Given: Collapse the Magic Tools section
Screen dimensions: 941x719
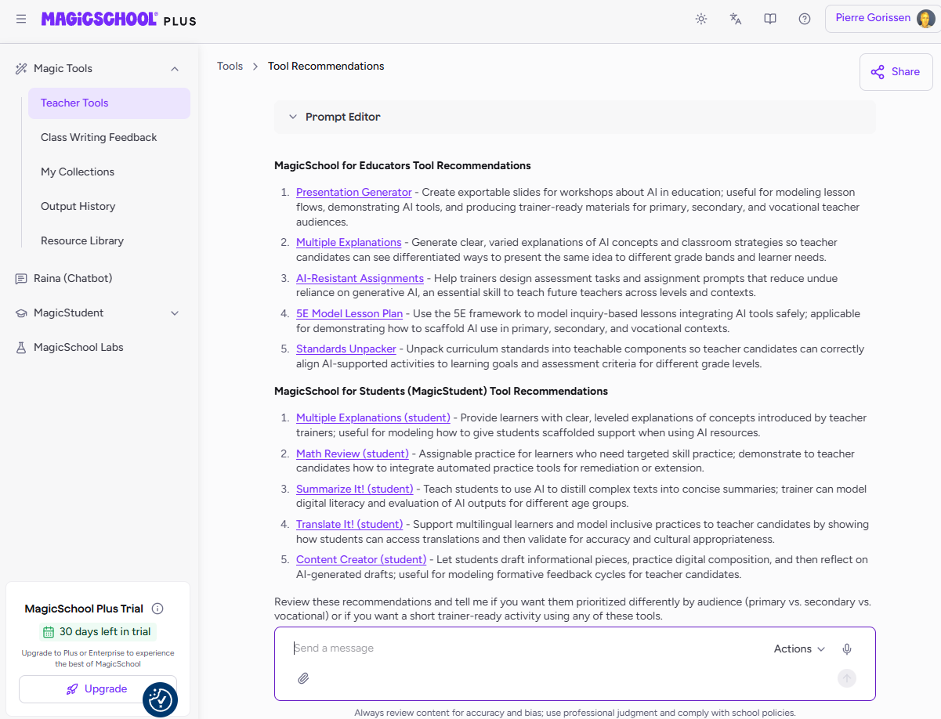Looking at the screenshot, I should (175, 69).
